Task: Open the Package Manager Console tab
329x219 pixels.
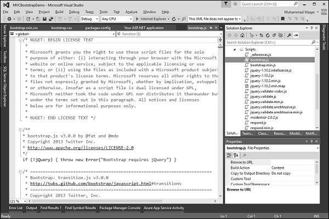Action: 120,208
